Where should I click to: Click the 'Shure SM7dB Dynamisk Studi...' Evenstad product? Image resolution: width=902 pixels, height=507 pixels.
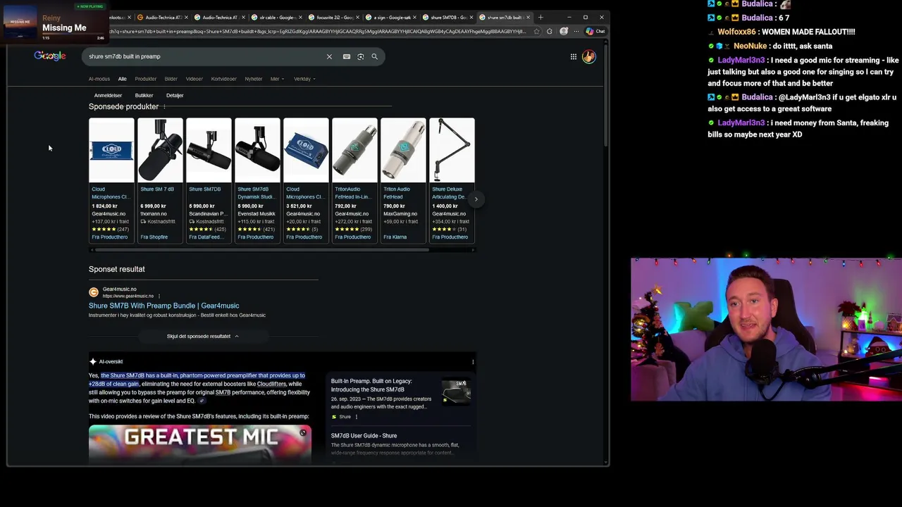point(257,180)
